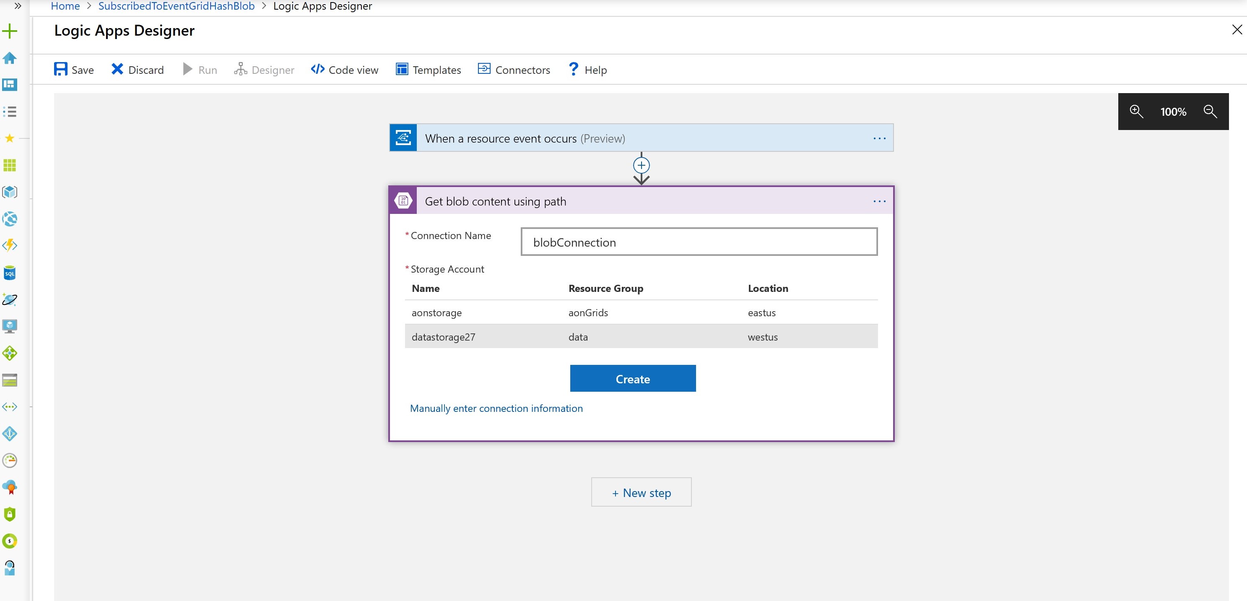The height and width of the screenshot is (601, 1247).
Task: Open ellipsis menu on Get blob content
Action: [x=879, y=201]
